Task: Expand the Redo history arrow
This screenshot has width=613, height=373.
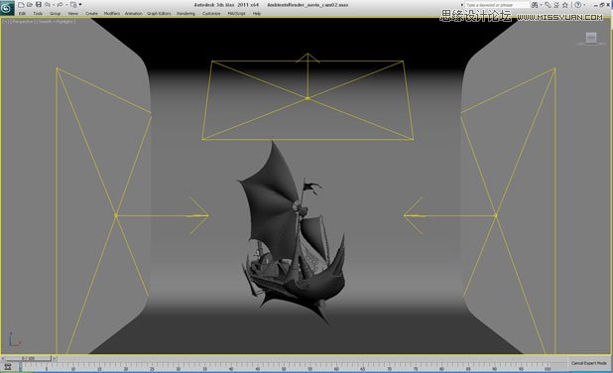Action: click(x=66, y=5)
